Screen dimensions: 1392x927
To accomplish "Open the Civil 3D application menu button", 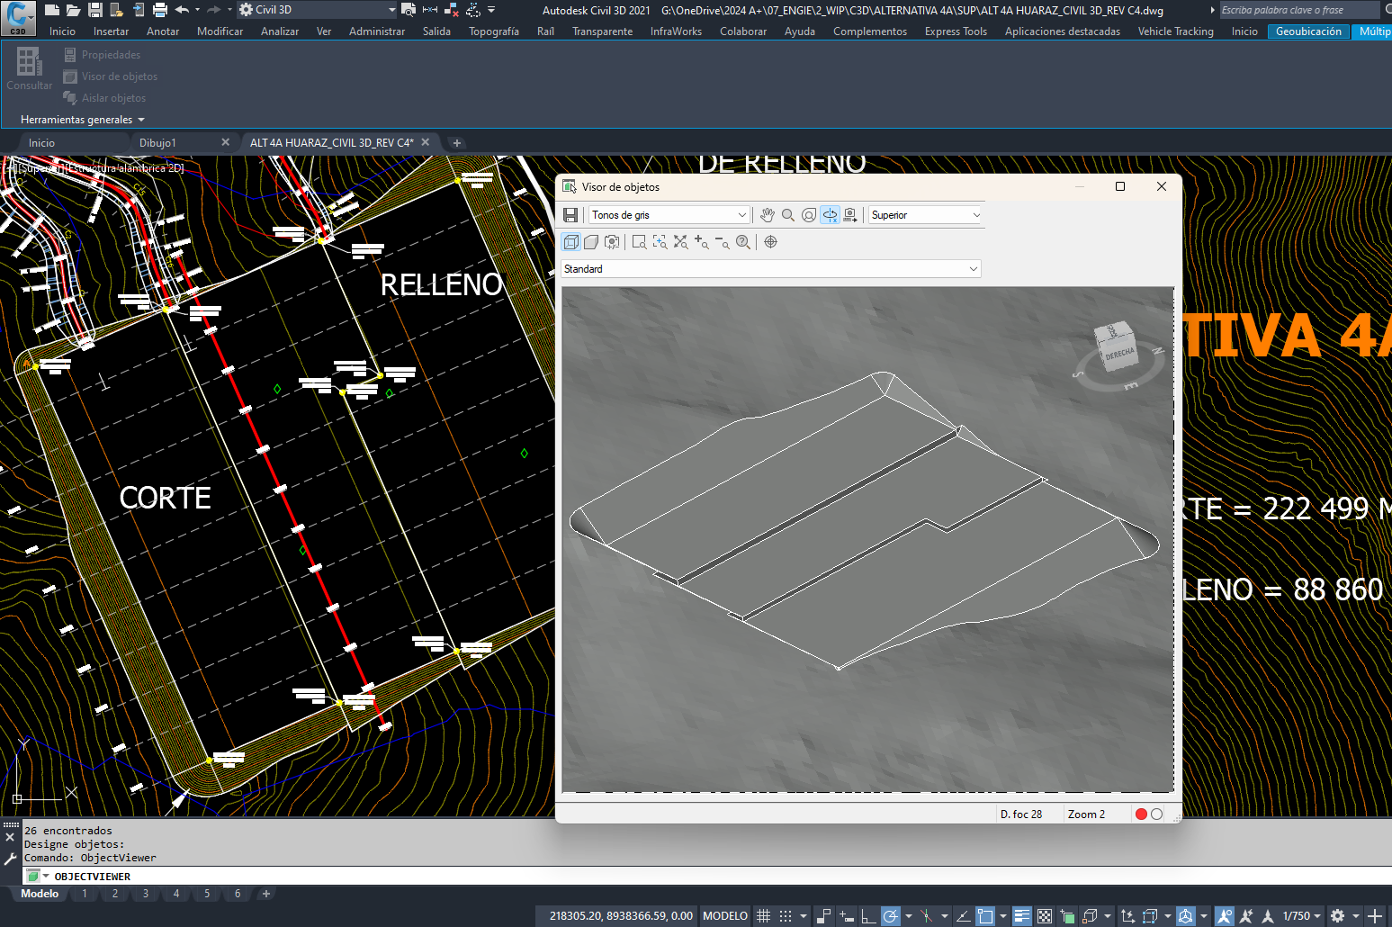I will point(17,17).
